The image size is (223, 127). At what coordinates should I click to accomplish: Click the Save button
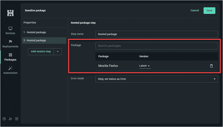click(209, 11)
